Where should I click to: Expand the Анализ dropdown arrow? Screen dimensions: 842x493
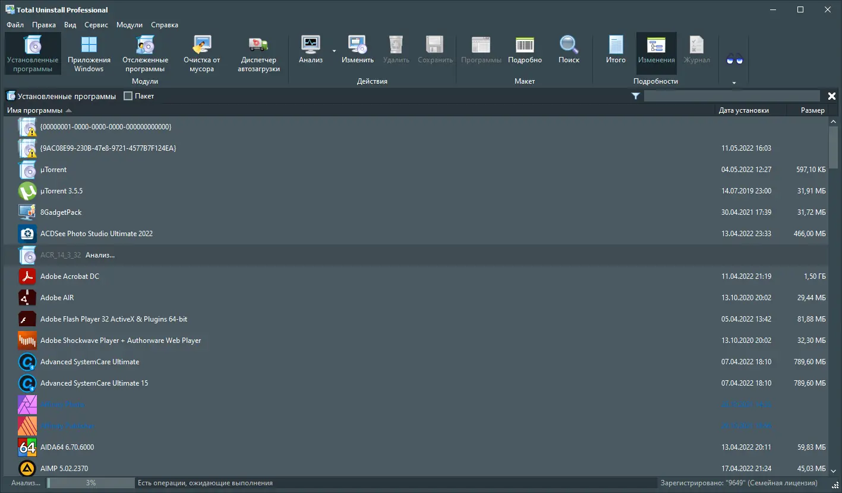[x=334, y=51]
